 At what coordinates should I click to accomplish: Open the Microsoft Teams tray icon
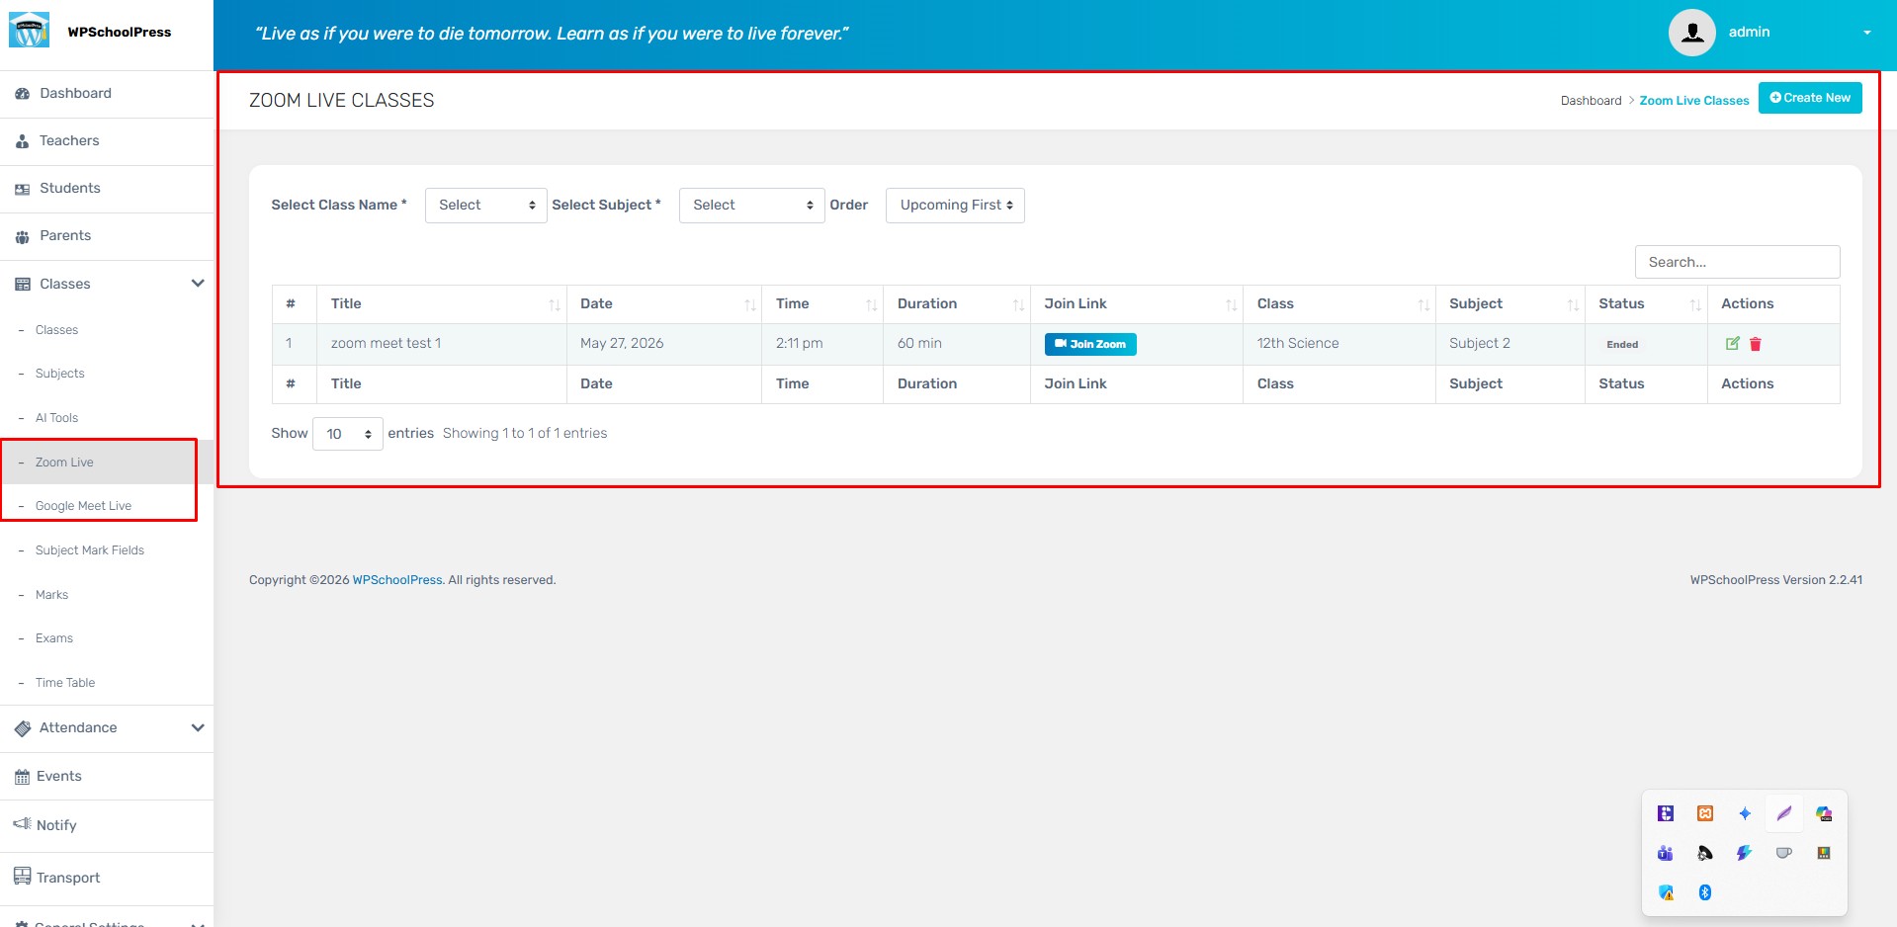1666,853
